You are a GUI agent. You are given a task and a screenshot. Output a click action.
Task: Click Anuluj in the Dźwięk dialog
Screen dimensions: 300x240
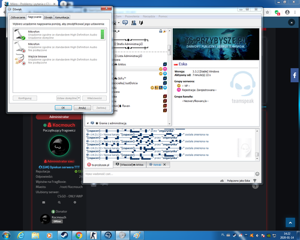click(x=82, y=107)
